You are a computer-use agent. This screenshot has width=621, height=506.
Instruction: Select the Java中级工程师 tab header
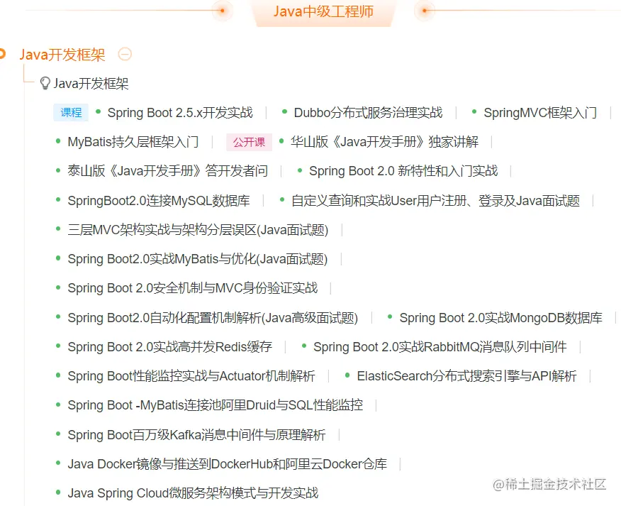(x=323, y=11)
